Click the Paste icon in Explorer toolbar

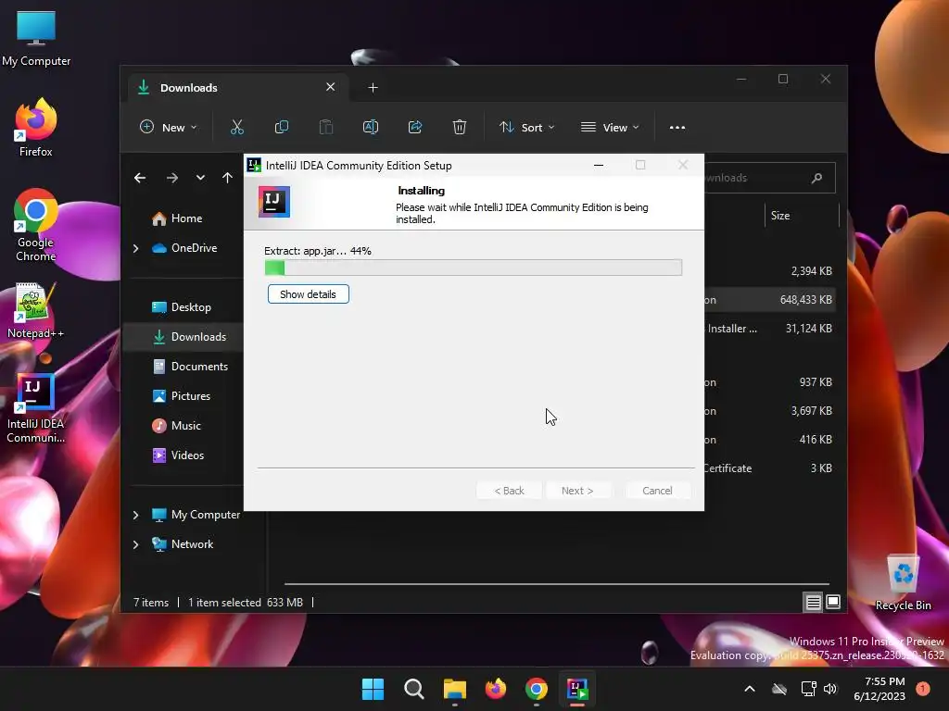pos(325,127)
